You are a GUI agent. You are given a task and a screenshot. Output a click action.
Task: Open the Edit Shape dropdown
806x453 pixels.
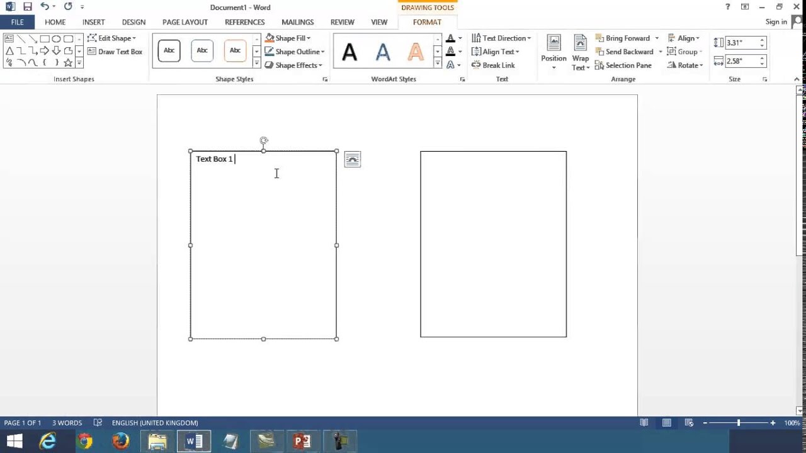tap(111, 38)
